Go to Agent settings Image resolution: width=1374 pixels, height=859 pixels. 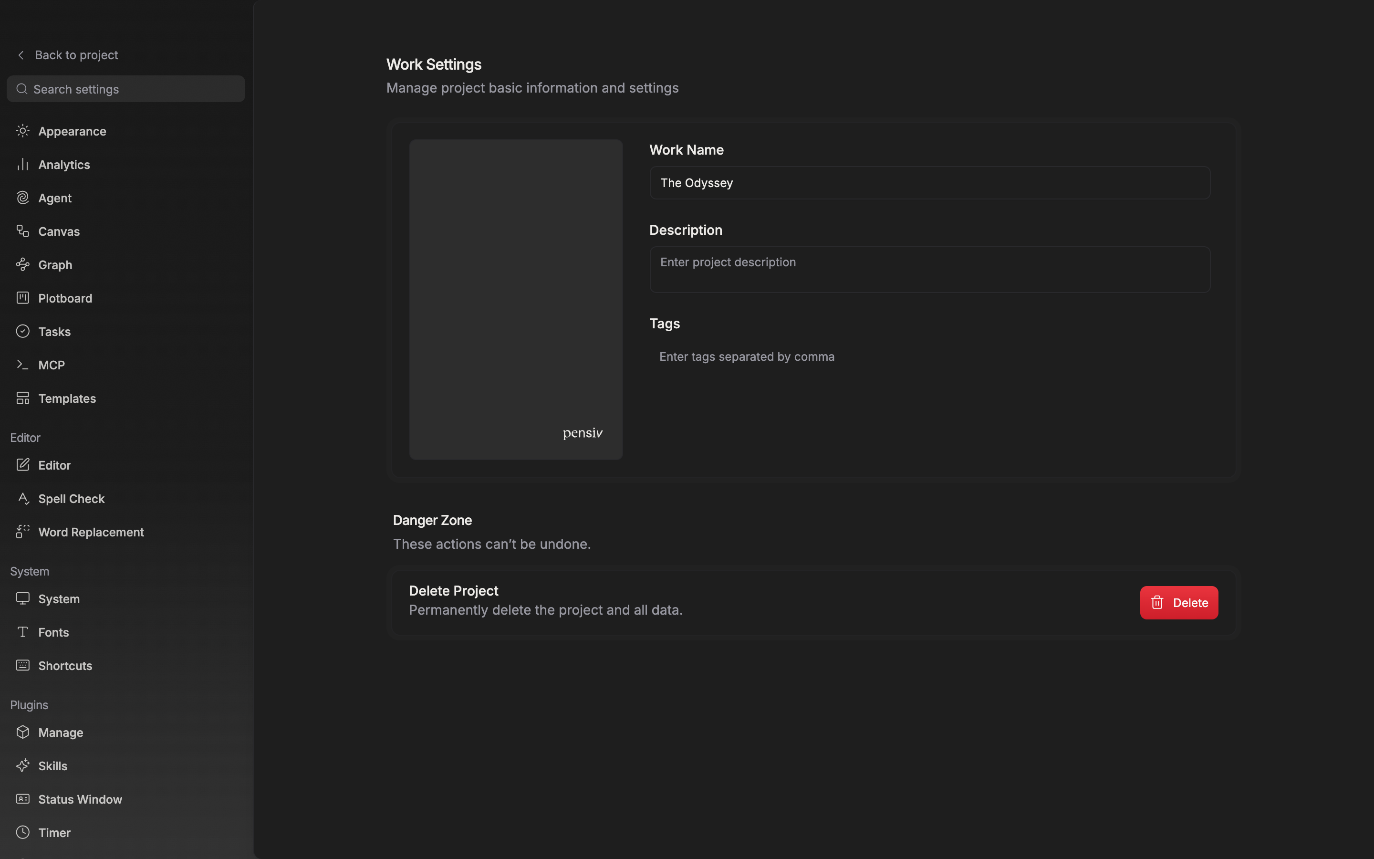(x=125, y=198)
